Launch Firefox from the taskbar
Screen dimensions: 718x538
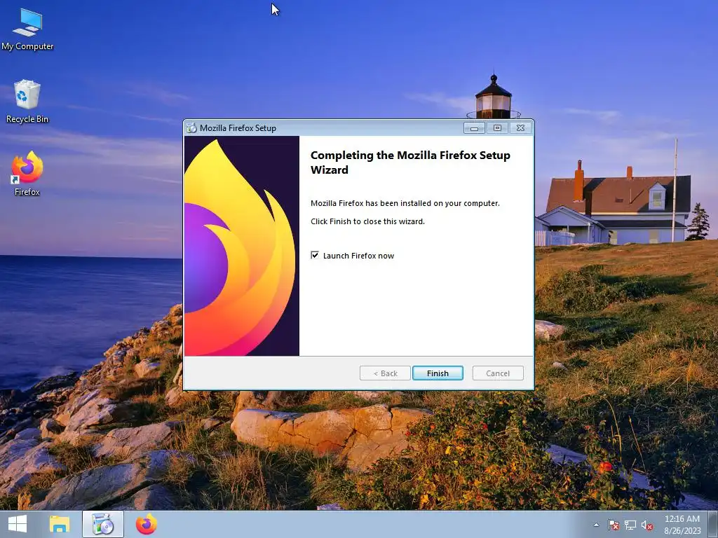pos(147,524)
